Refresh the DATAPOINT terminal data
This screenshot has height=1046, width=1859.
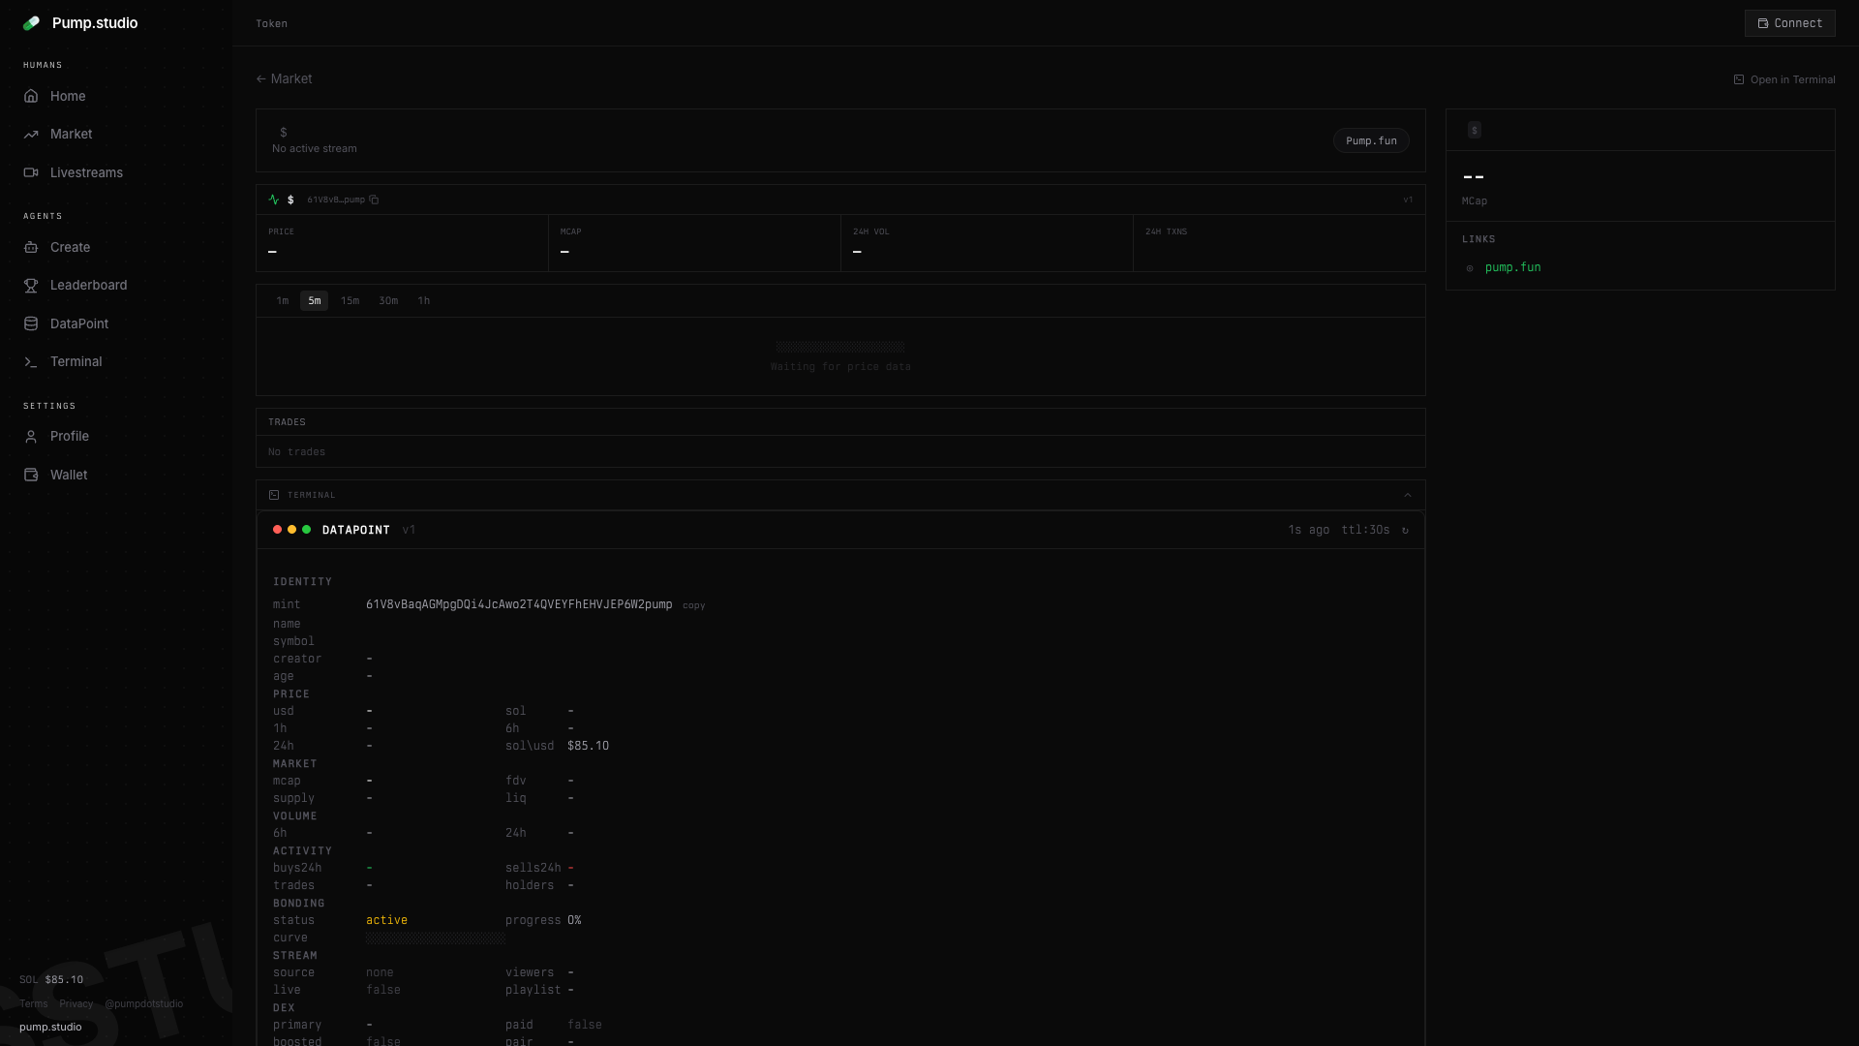[x=1405, y=530]
